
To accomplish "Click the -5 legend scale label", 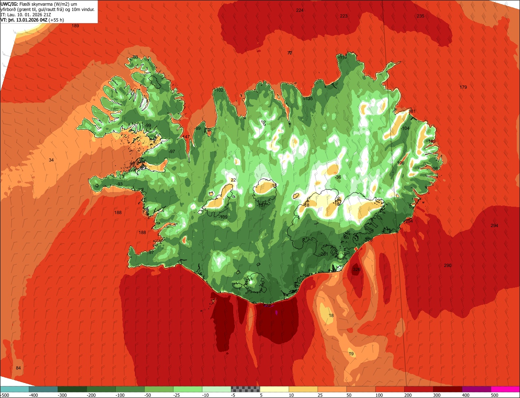I will point(234,395).
